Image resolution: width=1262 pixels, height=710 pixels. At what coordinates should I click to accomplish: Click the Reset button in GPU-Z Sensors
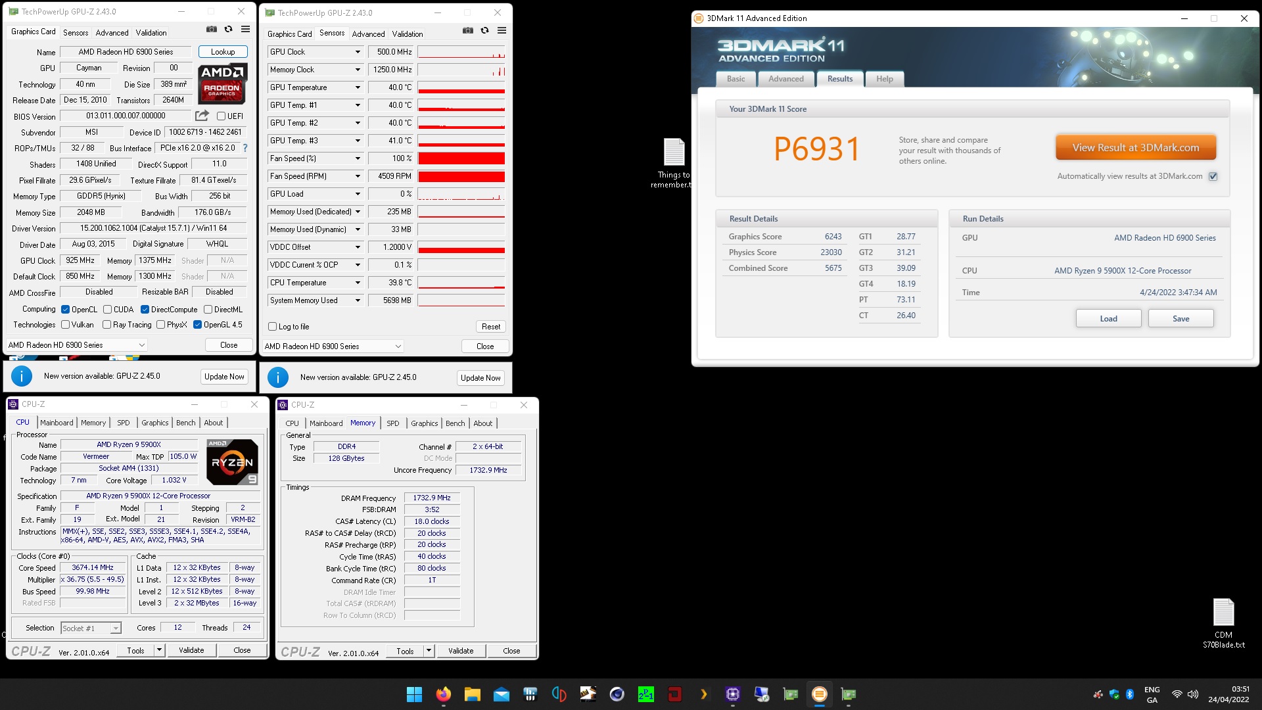(491, 327)
